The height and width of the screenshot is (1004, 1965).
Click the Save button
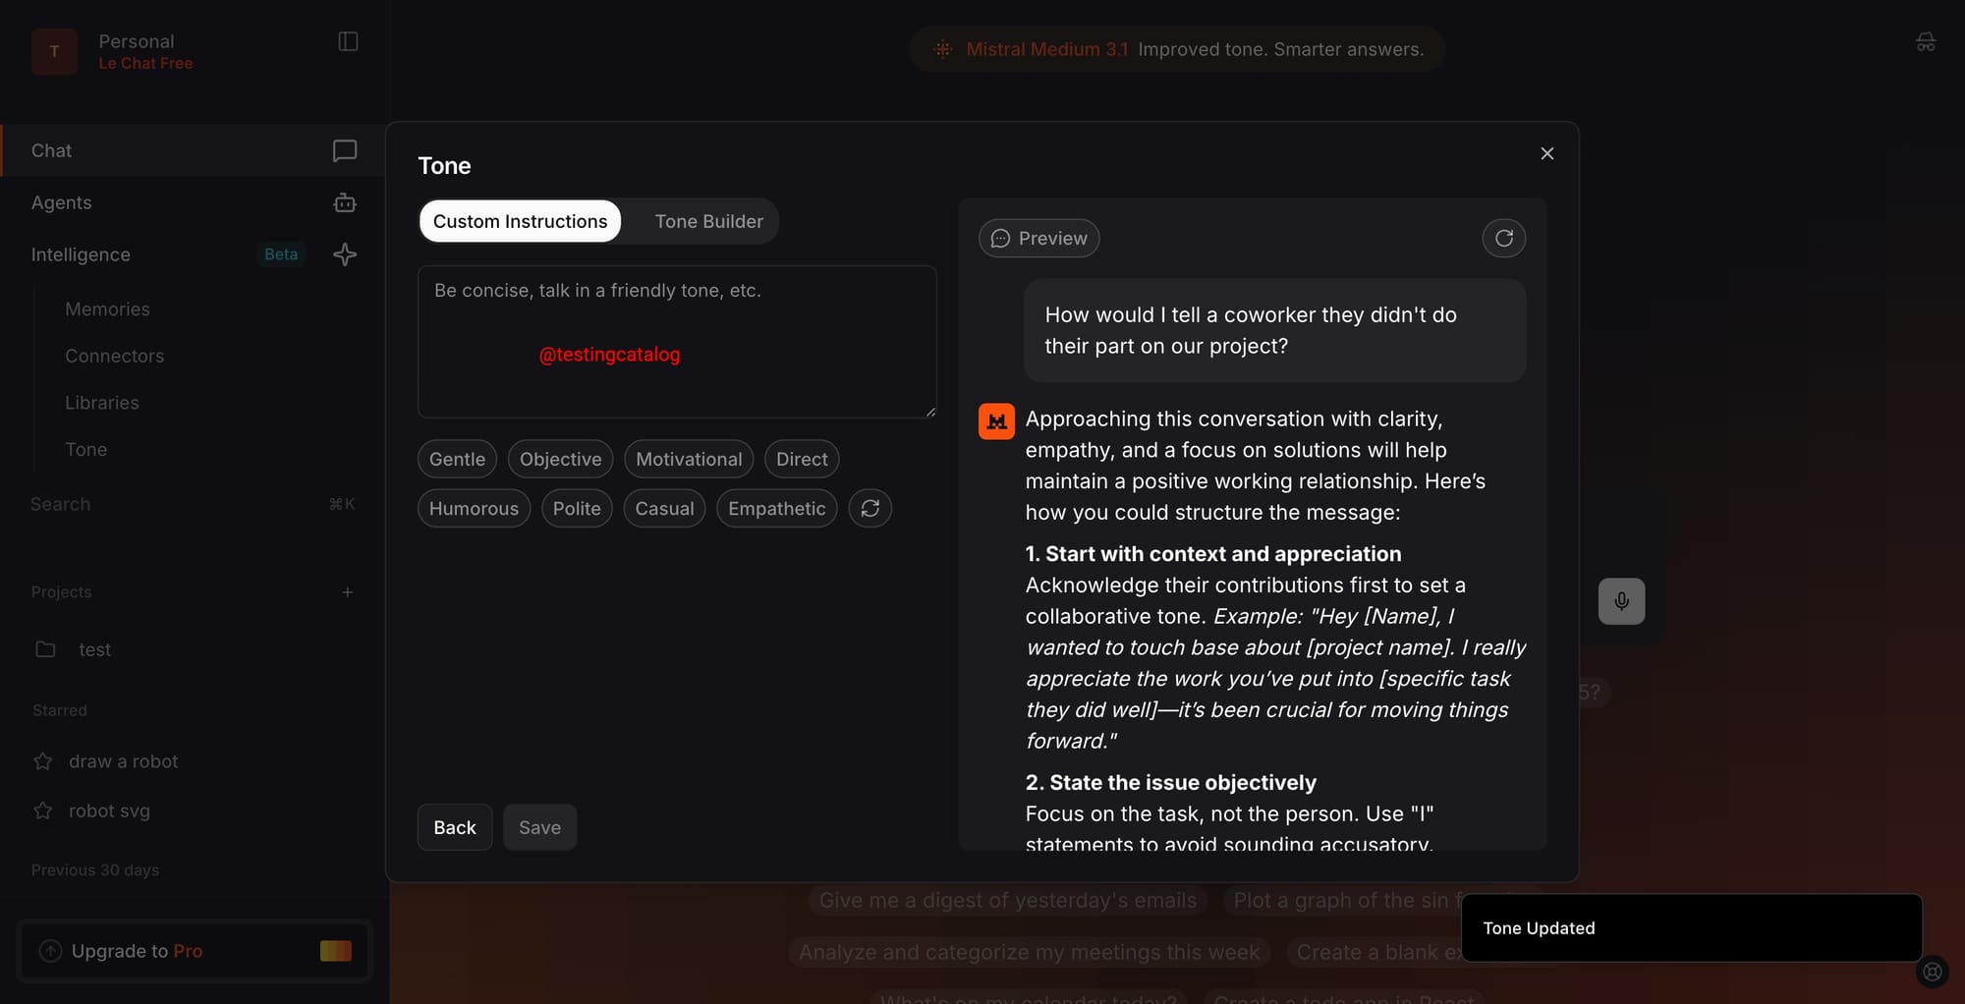point(539,827)
